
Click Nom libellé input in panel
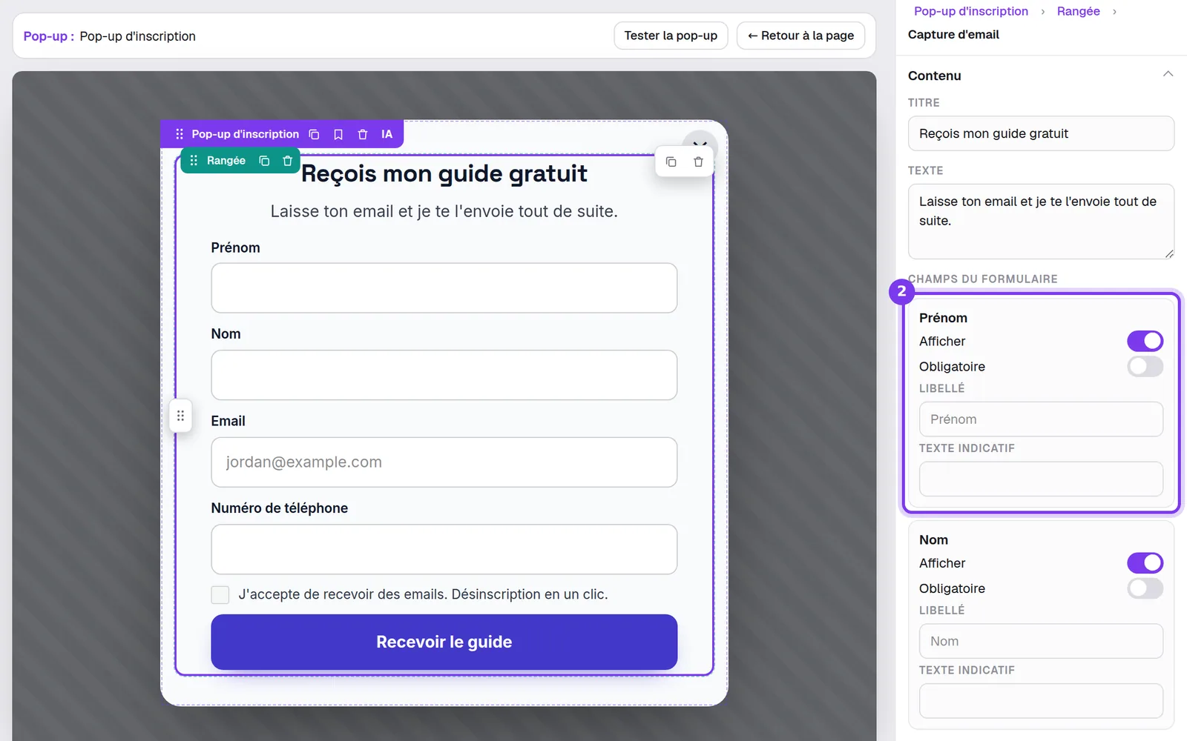tap(1040, 641)
